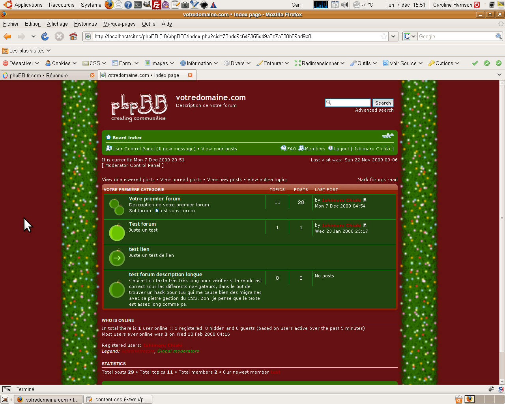
Task: Click the test lien arrow ornament icon
Action: pos(117,257)
